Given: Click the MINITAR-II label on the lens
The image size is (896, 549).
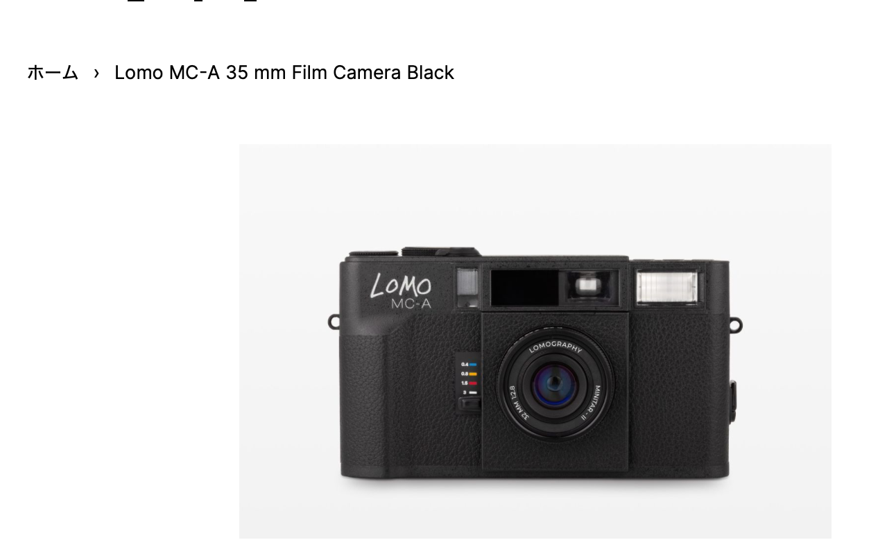Looking at the screenshot, I should point(601,403).
